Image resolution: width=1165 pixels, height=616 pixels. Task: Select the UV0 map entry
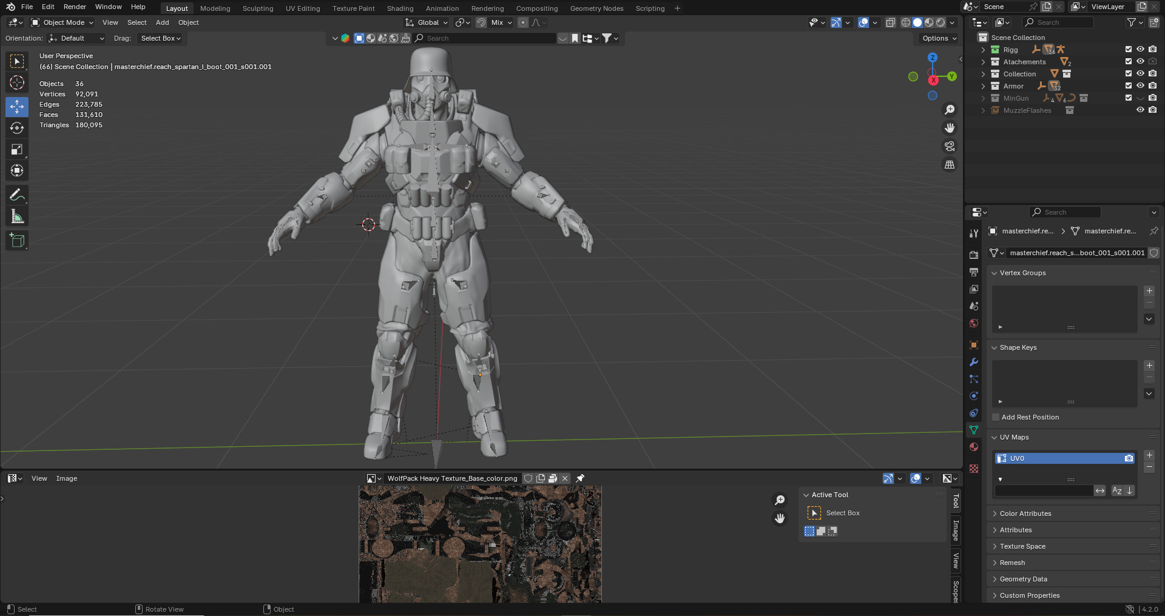1065,458
